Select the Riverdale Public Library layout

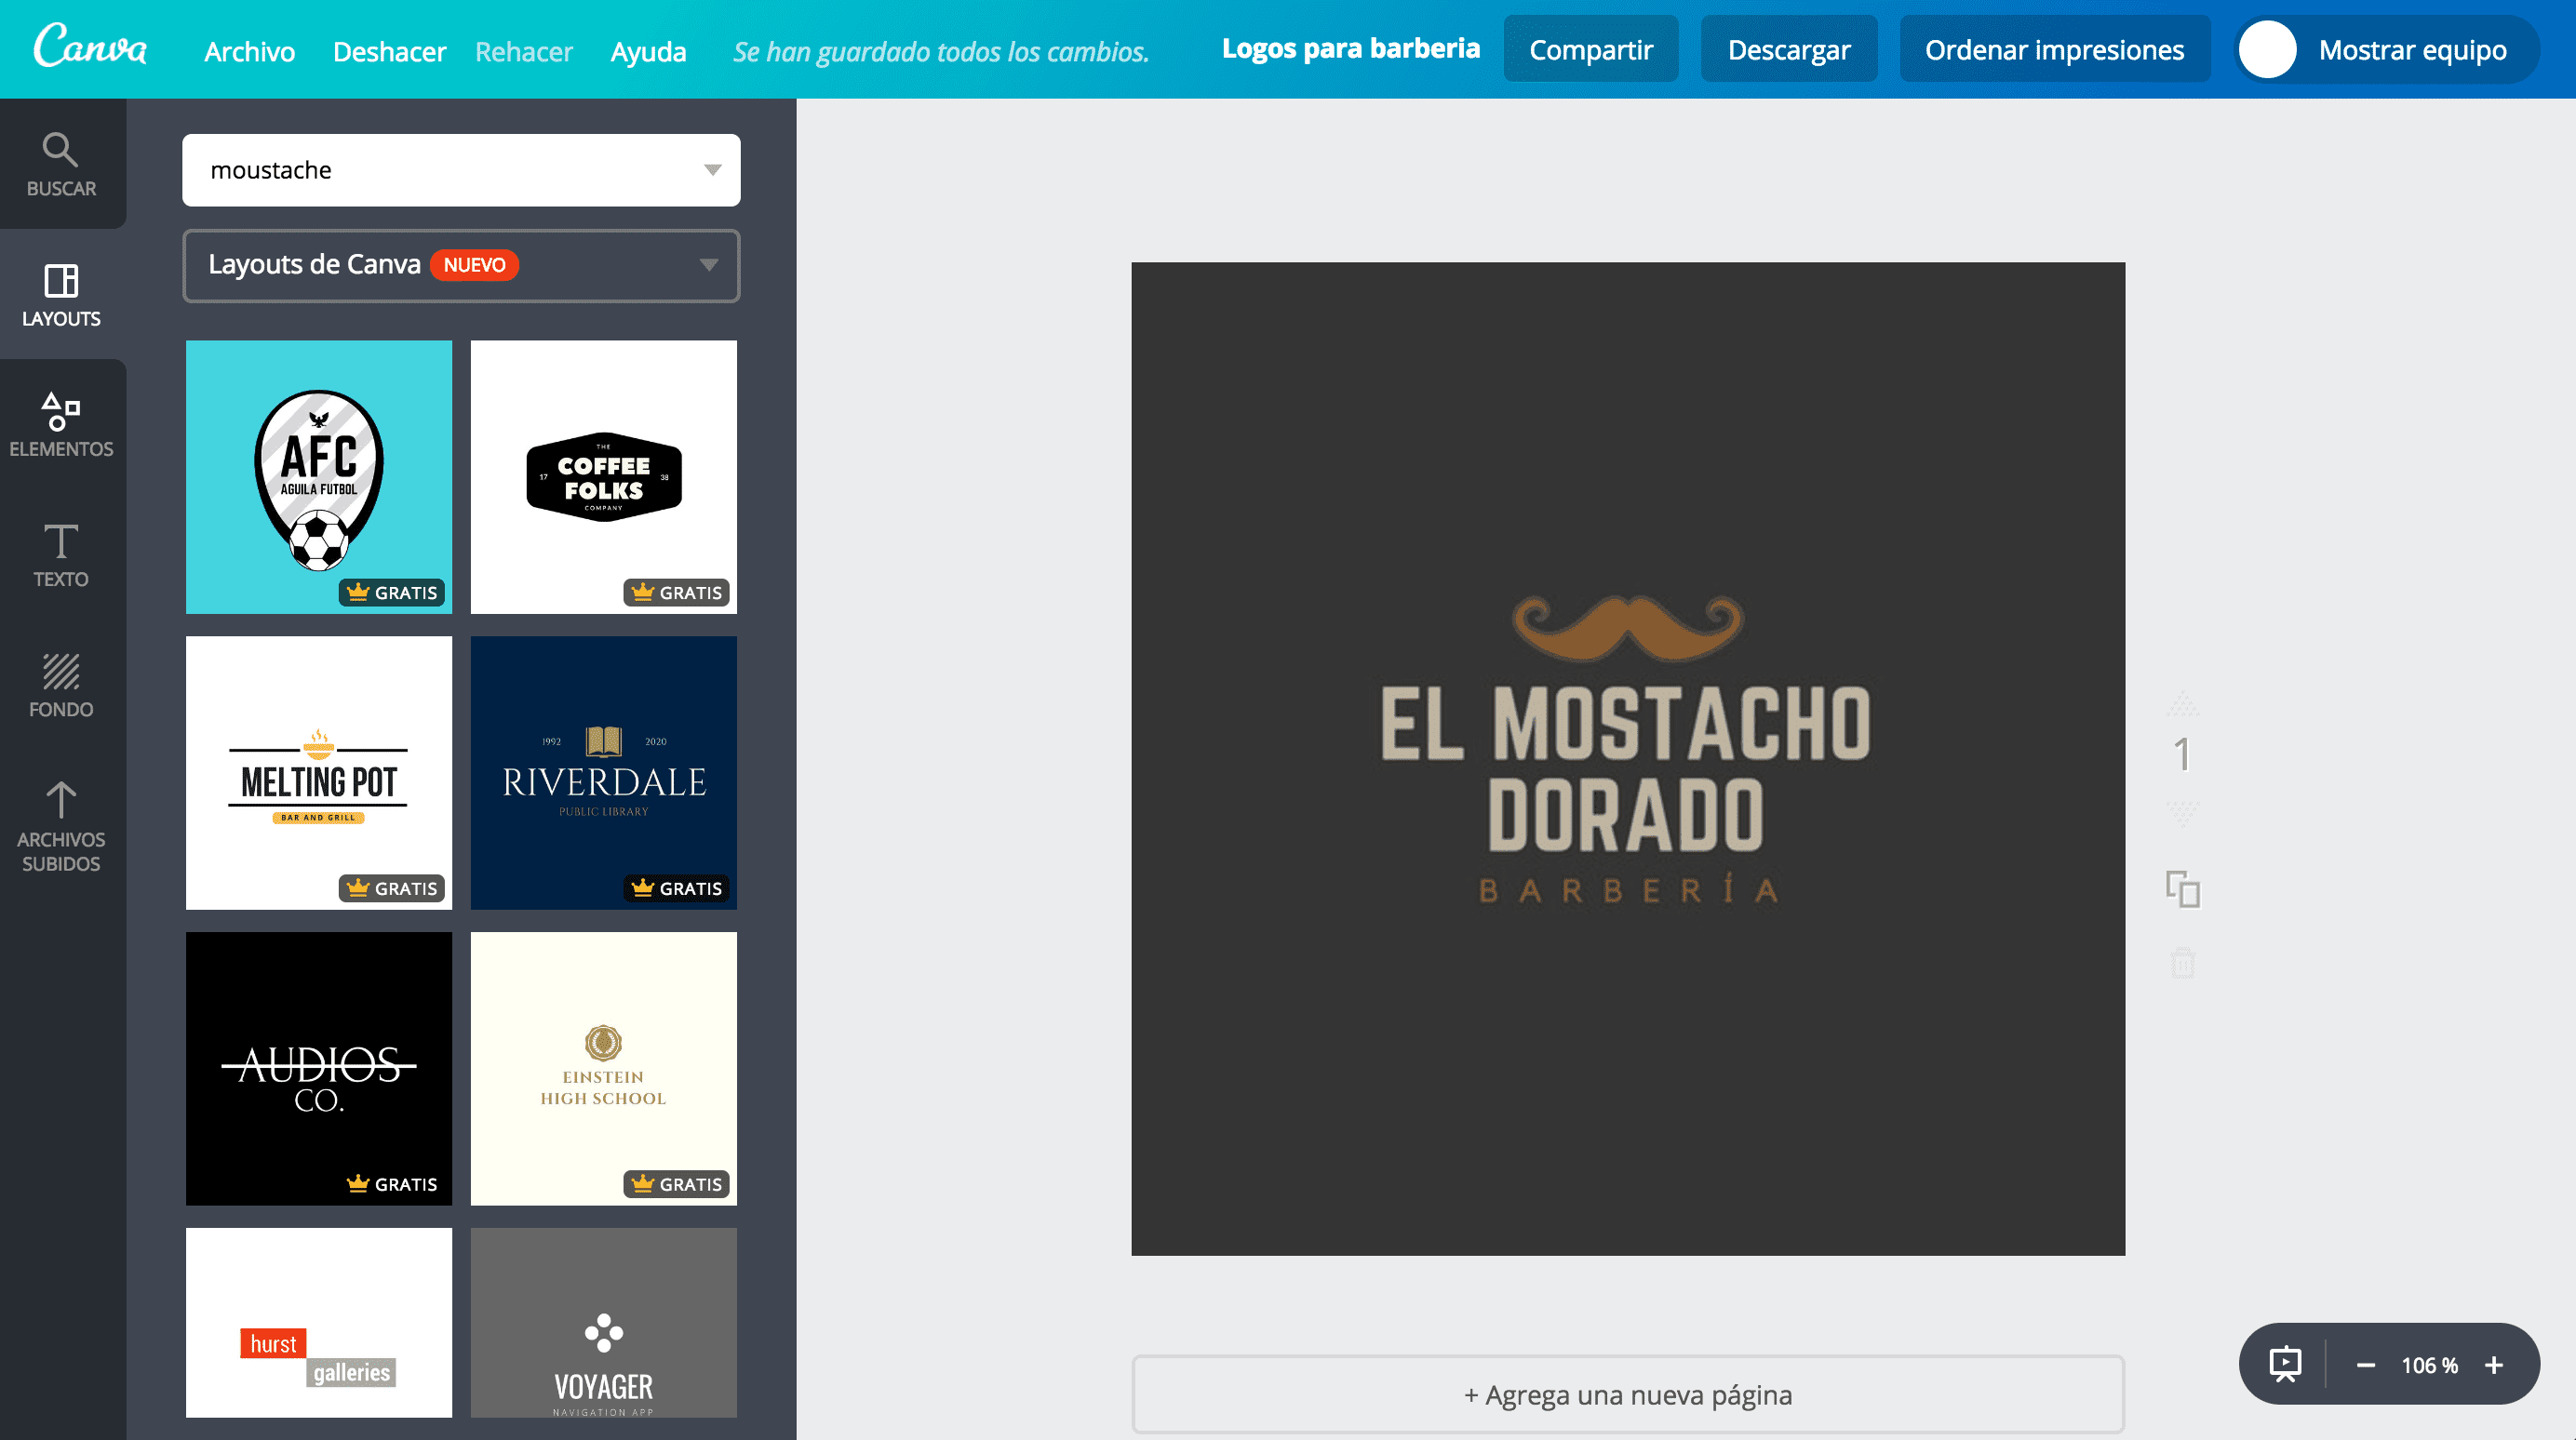click(604, 772)
